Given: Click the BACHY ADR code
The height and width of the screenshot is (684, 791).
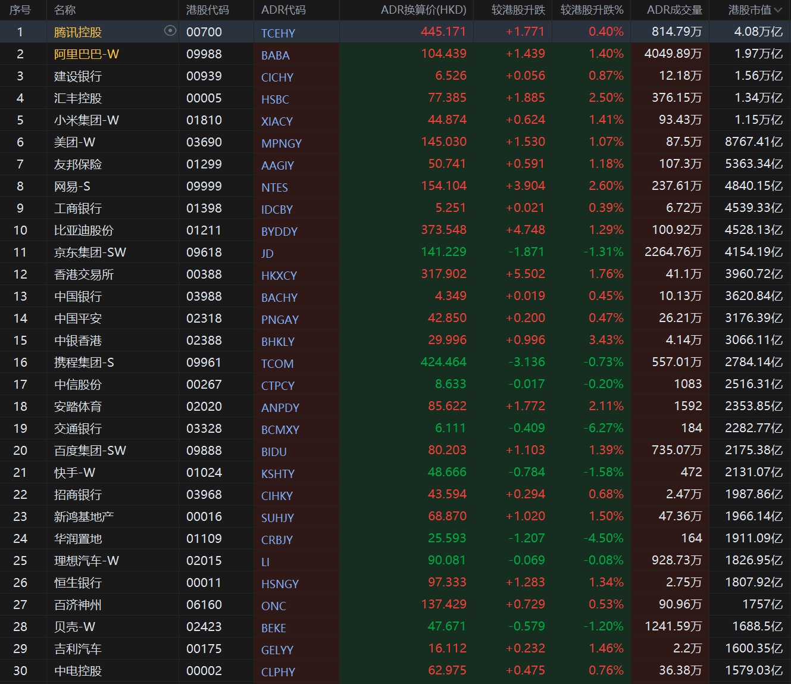Looking at the screenshot, I should [x=279, y=298].
